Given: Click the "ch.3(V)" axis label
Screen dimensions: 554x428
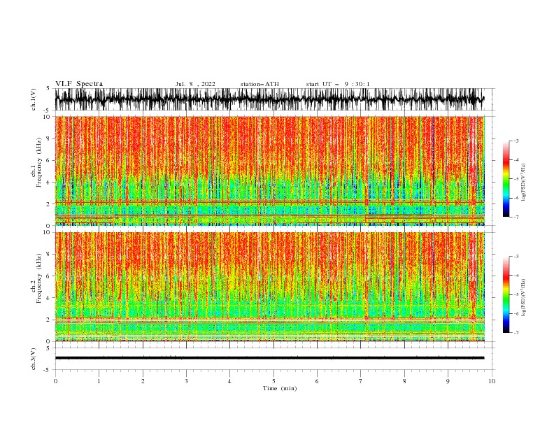Looking at the screenshot, I should (x=34, y=359).
